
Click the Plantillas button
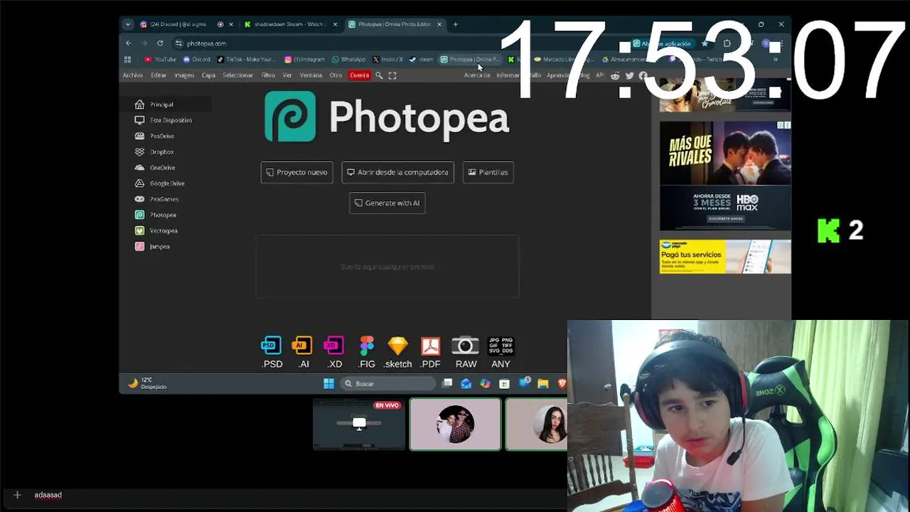[488, 172]
